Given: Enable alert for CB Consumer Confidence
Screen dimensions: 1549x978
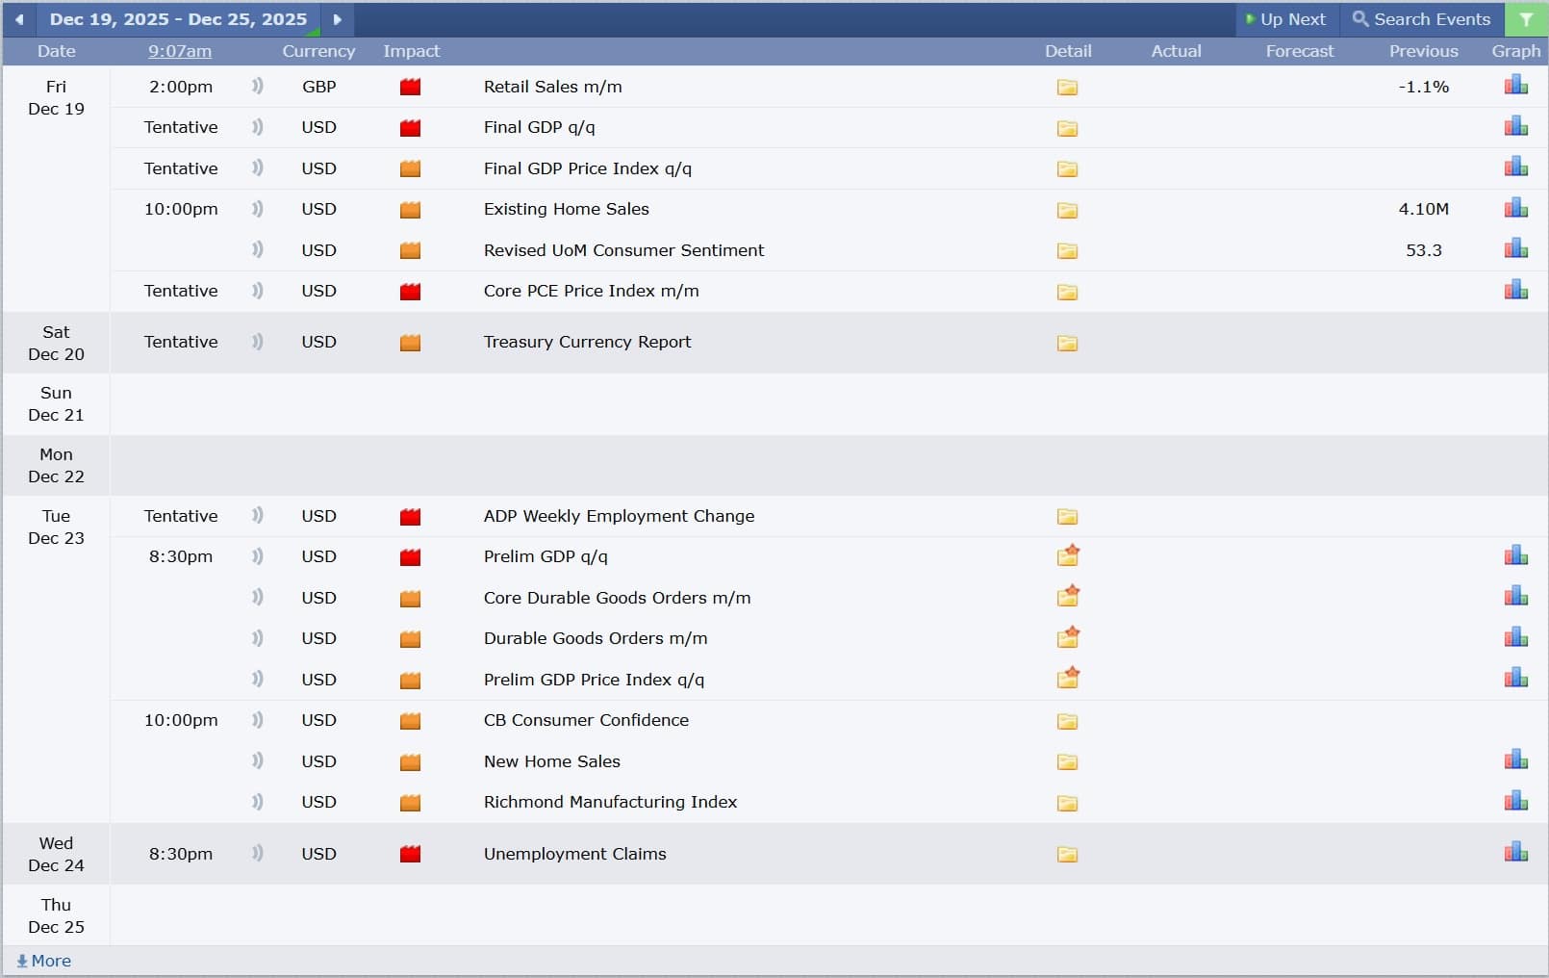Looking at the screenshot, I should tap(257, 720).
